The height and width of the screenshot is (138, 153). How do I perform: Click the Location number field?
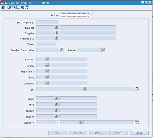(69, 122)
